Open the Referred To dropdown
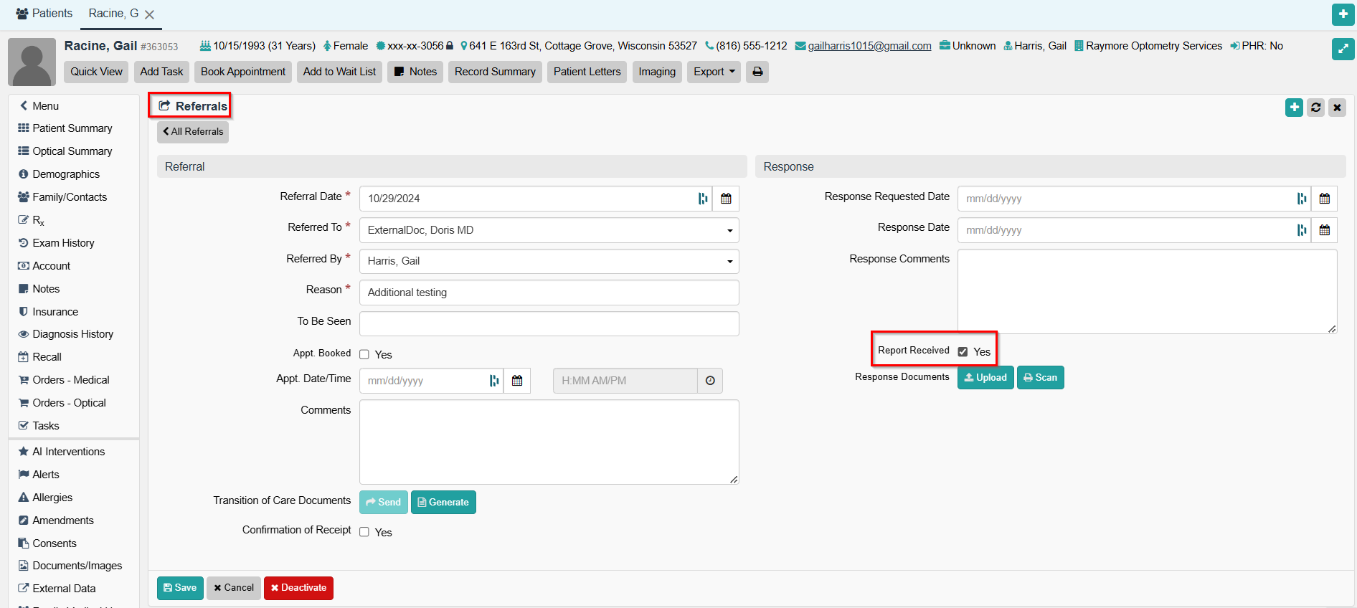The height and width of the screenshot is (608, 1357). pyautogui.click(x=549, y=230)
